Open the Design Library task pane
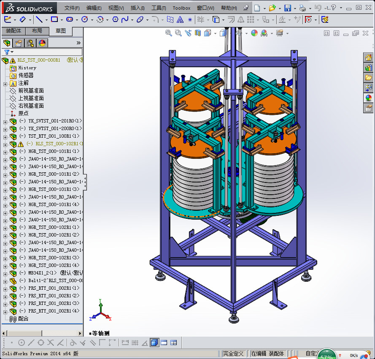The width and height of the screenshot is (375, 359). point(368,68)
